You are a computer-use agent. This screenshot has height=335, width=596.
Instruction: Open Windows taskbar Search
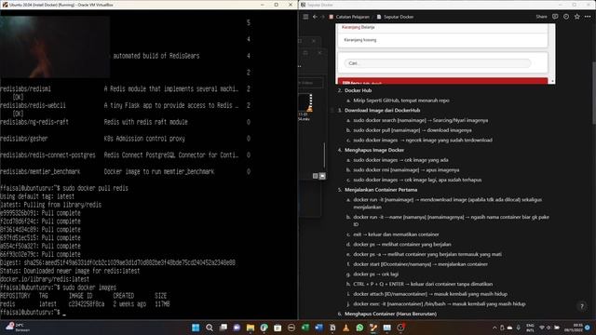tap(209, 328)
